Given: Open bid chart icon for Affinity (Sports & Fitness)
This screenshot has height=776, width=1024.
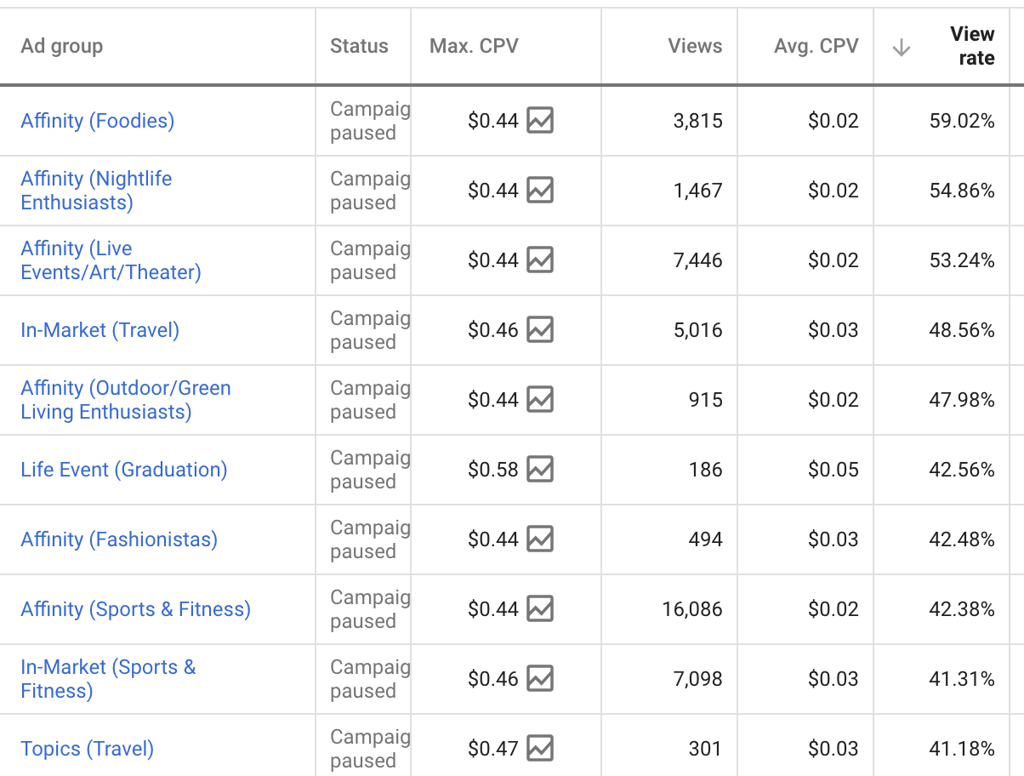Looking at the screenshot, I should [540, 609].
